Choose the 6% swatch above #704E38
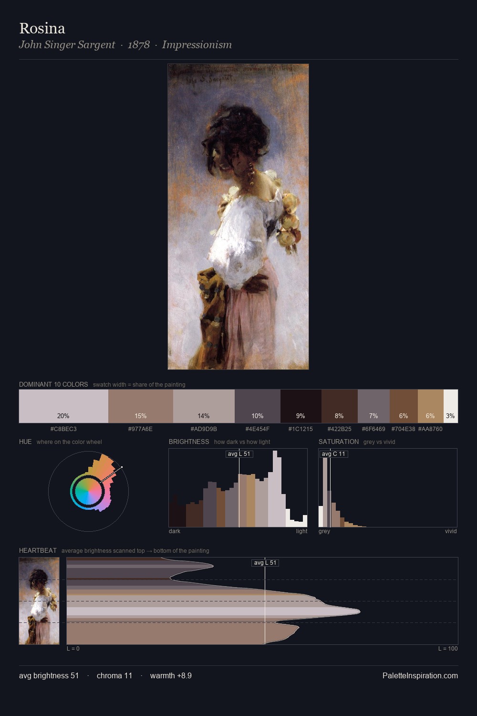Image resolution: width=477 pixels, height=716 pixels. (x=404, y=406)
